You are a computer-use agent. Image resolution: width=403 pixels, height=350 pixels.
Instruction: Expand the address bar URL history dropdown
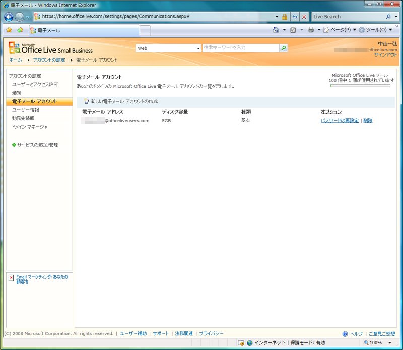277,17
